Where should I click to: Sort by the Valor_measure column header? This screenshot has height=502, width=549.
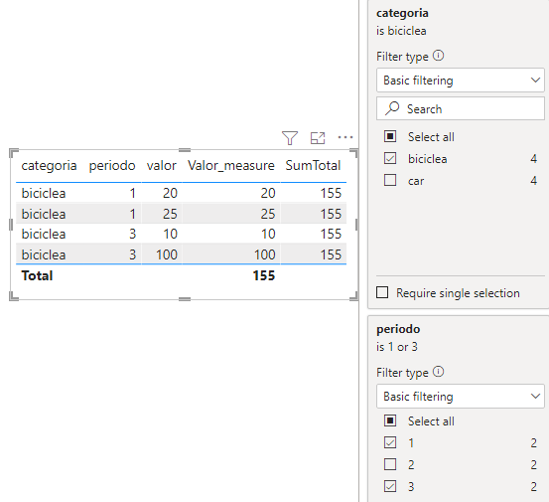(x=231, y=165)
